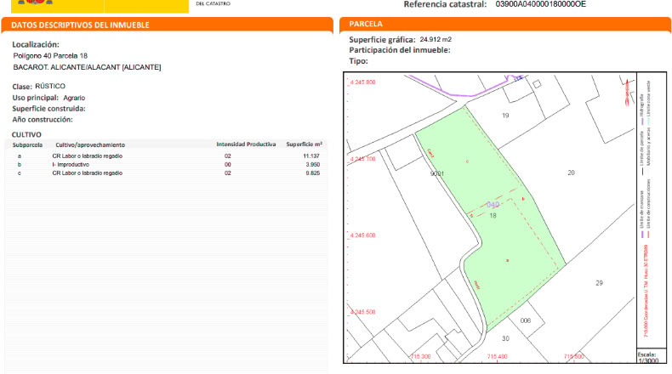
Task: Click 'CR Labor o labradío regadío' in row c
Action: tap(88, 173)
